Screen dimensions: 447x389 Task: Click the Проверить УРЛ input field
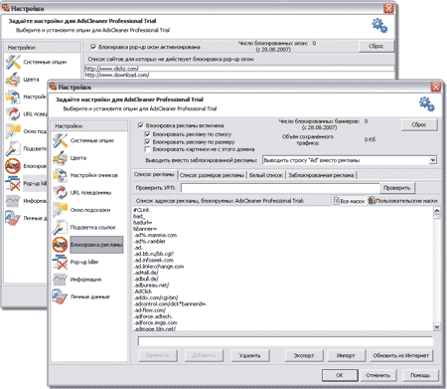pyautogui.click(x=280, y=188)
